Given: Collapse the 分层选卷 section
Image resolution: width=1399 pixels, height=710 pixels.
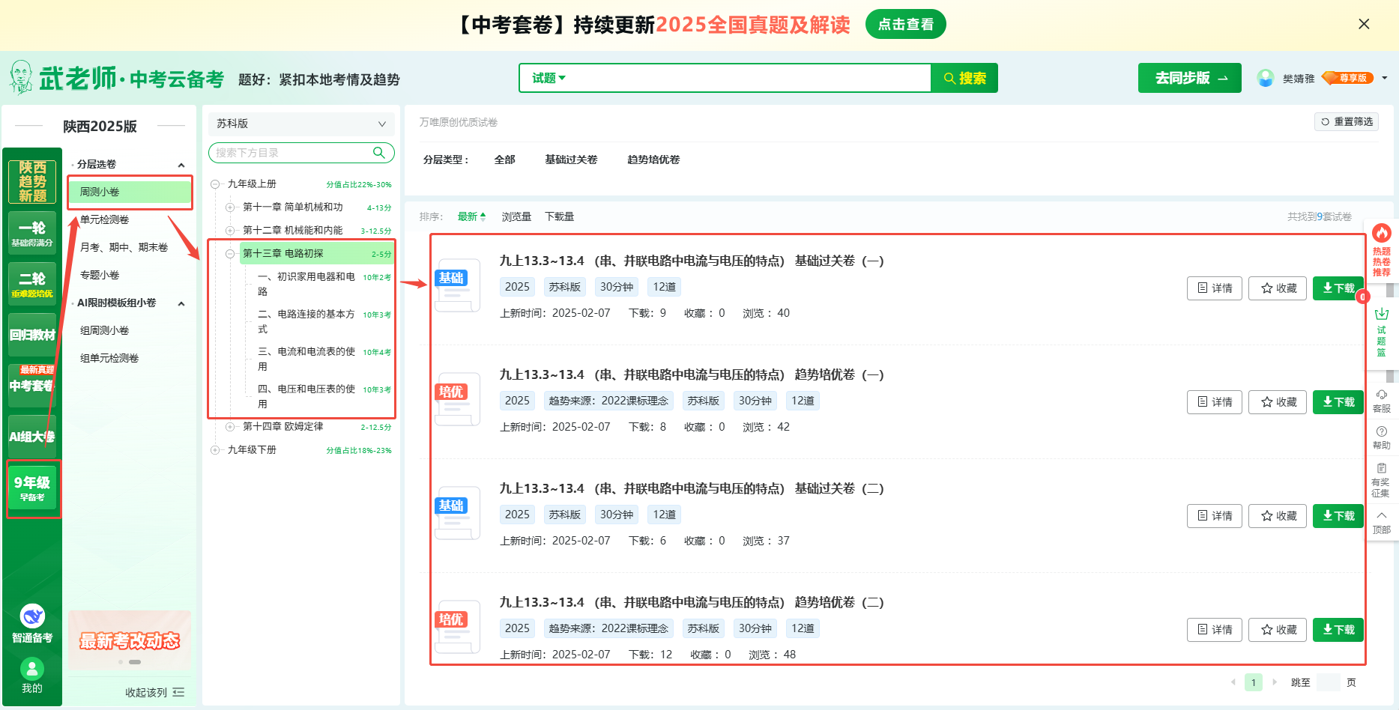Looking at the screenshot, I should coord(181,165).
